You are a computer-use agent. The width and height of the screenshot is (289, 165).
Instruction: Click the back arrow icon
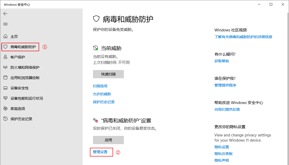coord(5,14)
